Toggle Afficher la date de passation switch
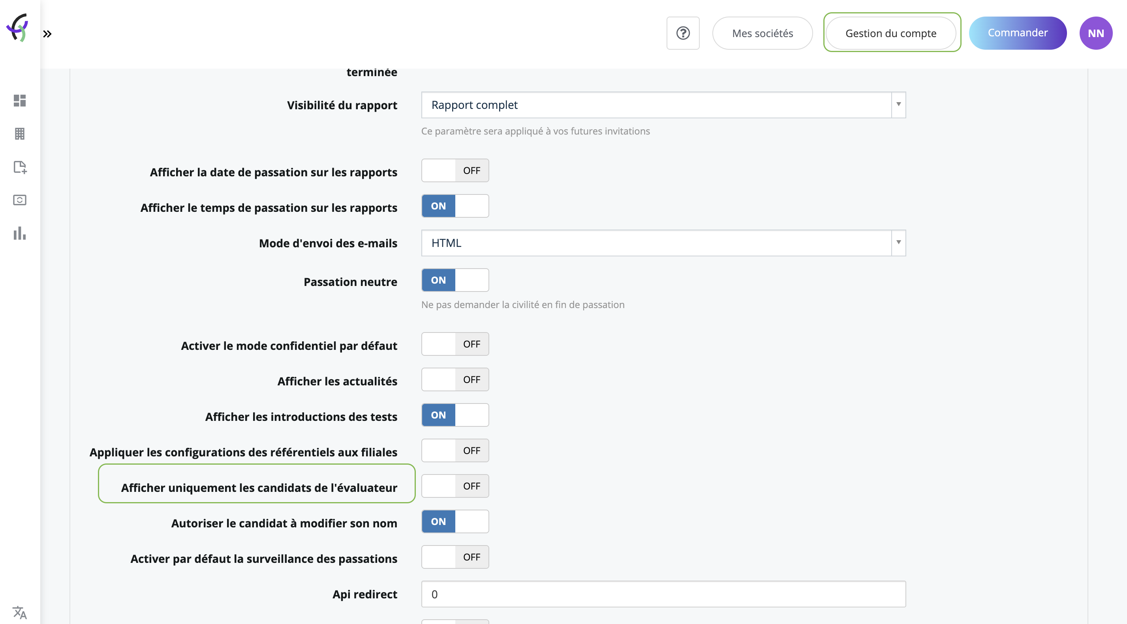 point(455,170)
